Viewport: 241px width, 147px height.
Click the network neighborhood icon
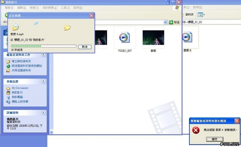8,102
